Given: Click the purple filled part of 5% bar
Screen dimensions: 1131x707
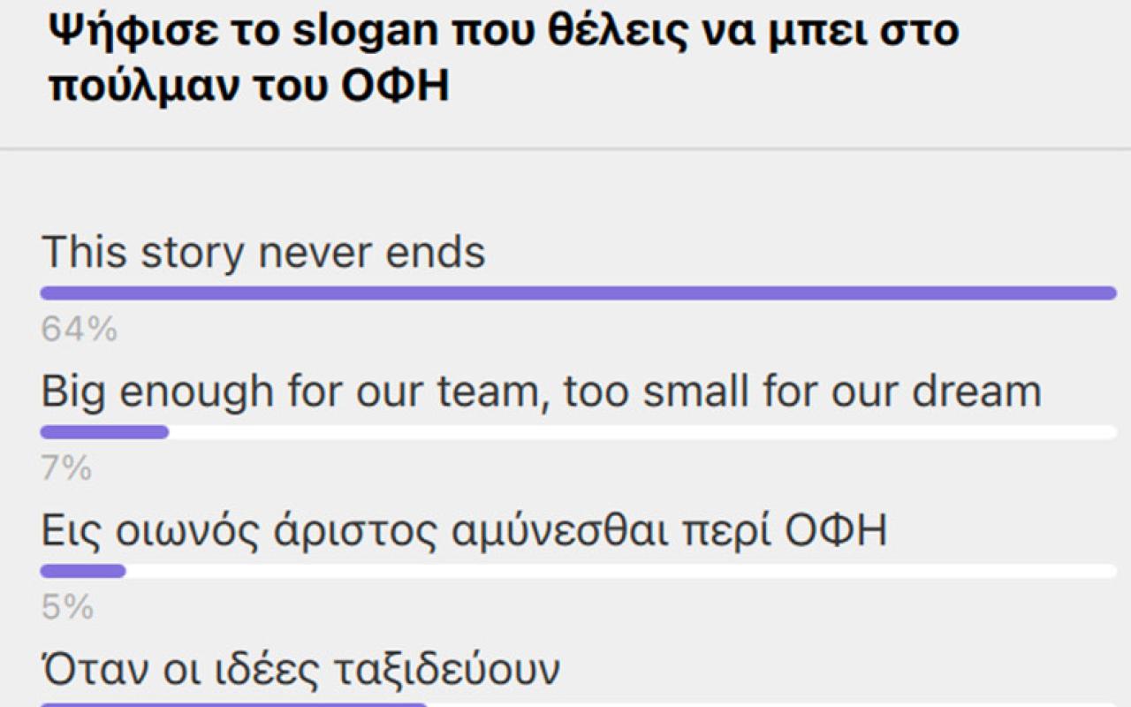Looking at the screenshot, I should (x=83, y=571).
